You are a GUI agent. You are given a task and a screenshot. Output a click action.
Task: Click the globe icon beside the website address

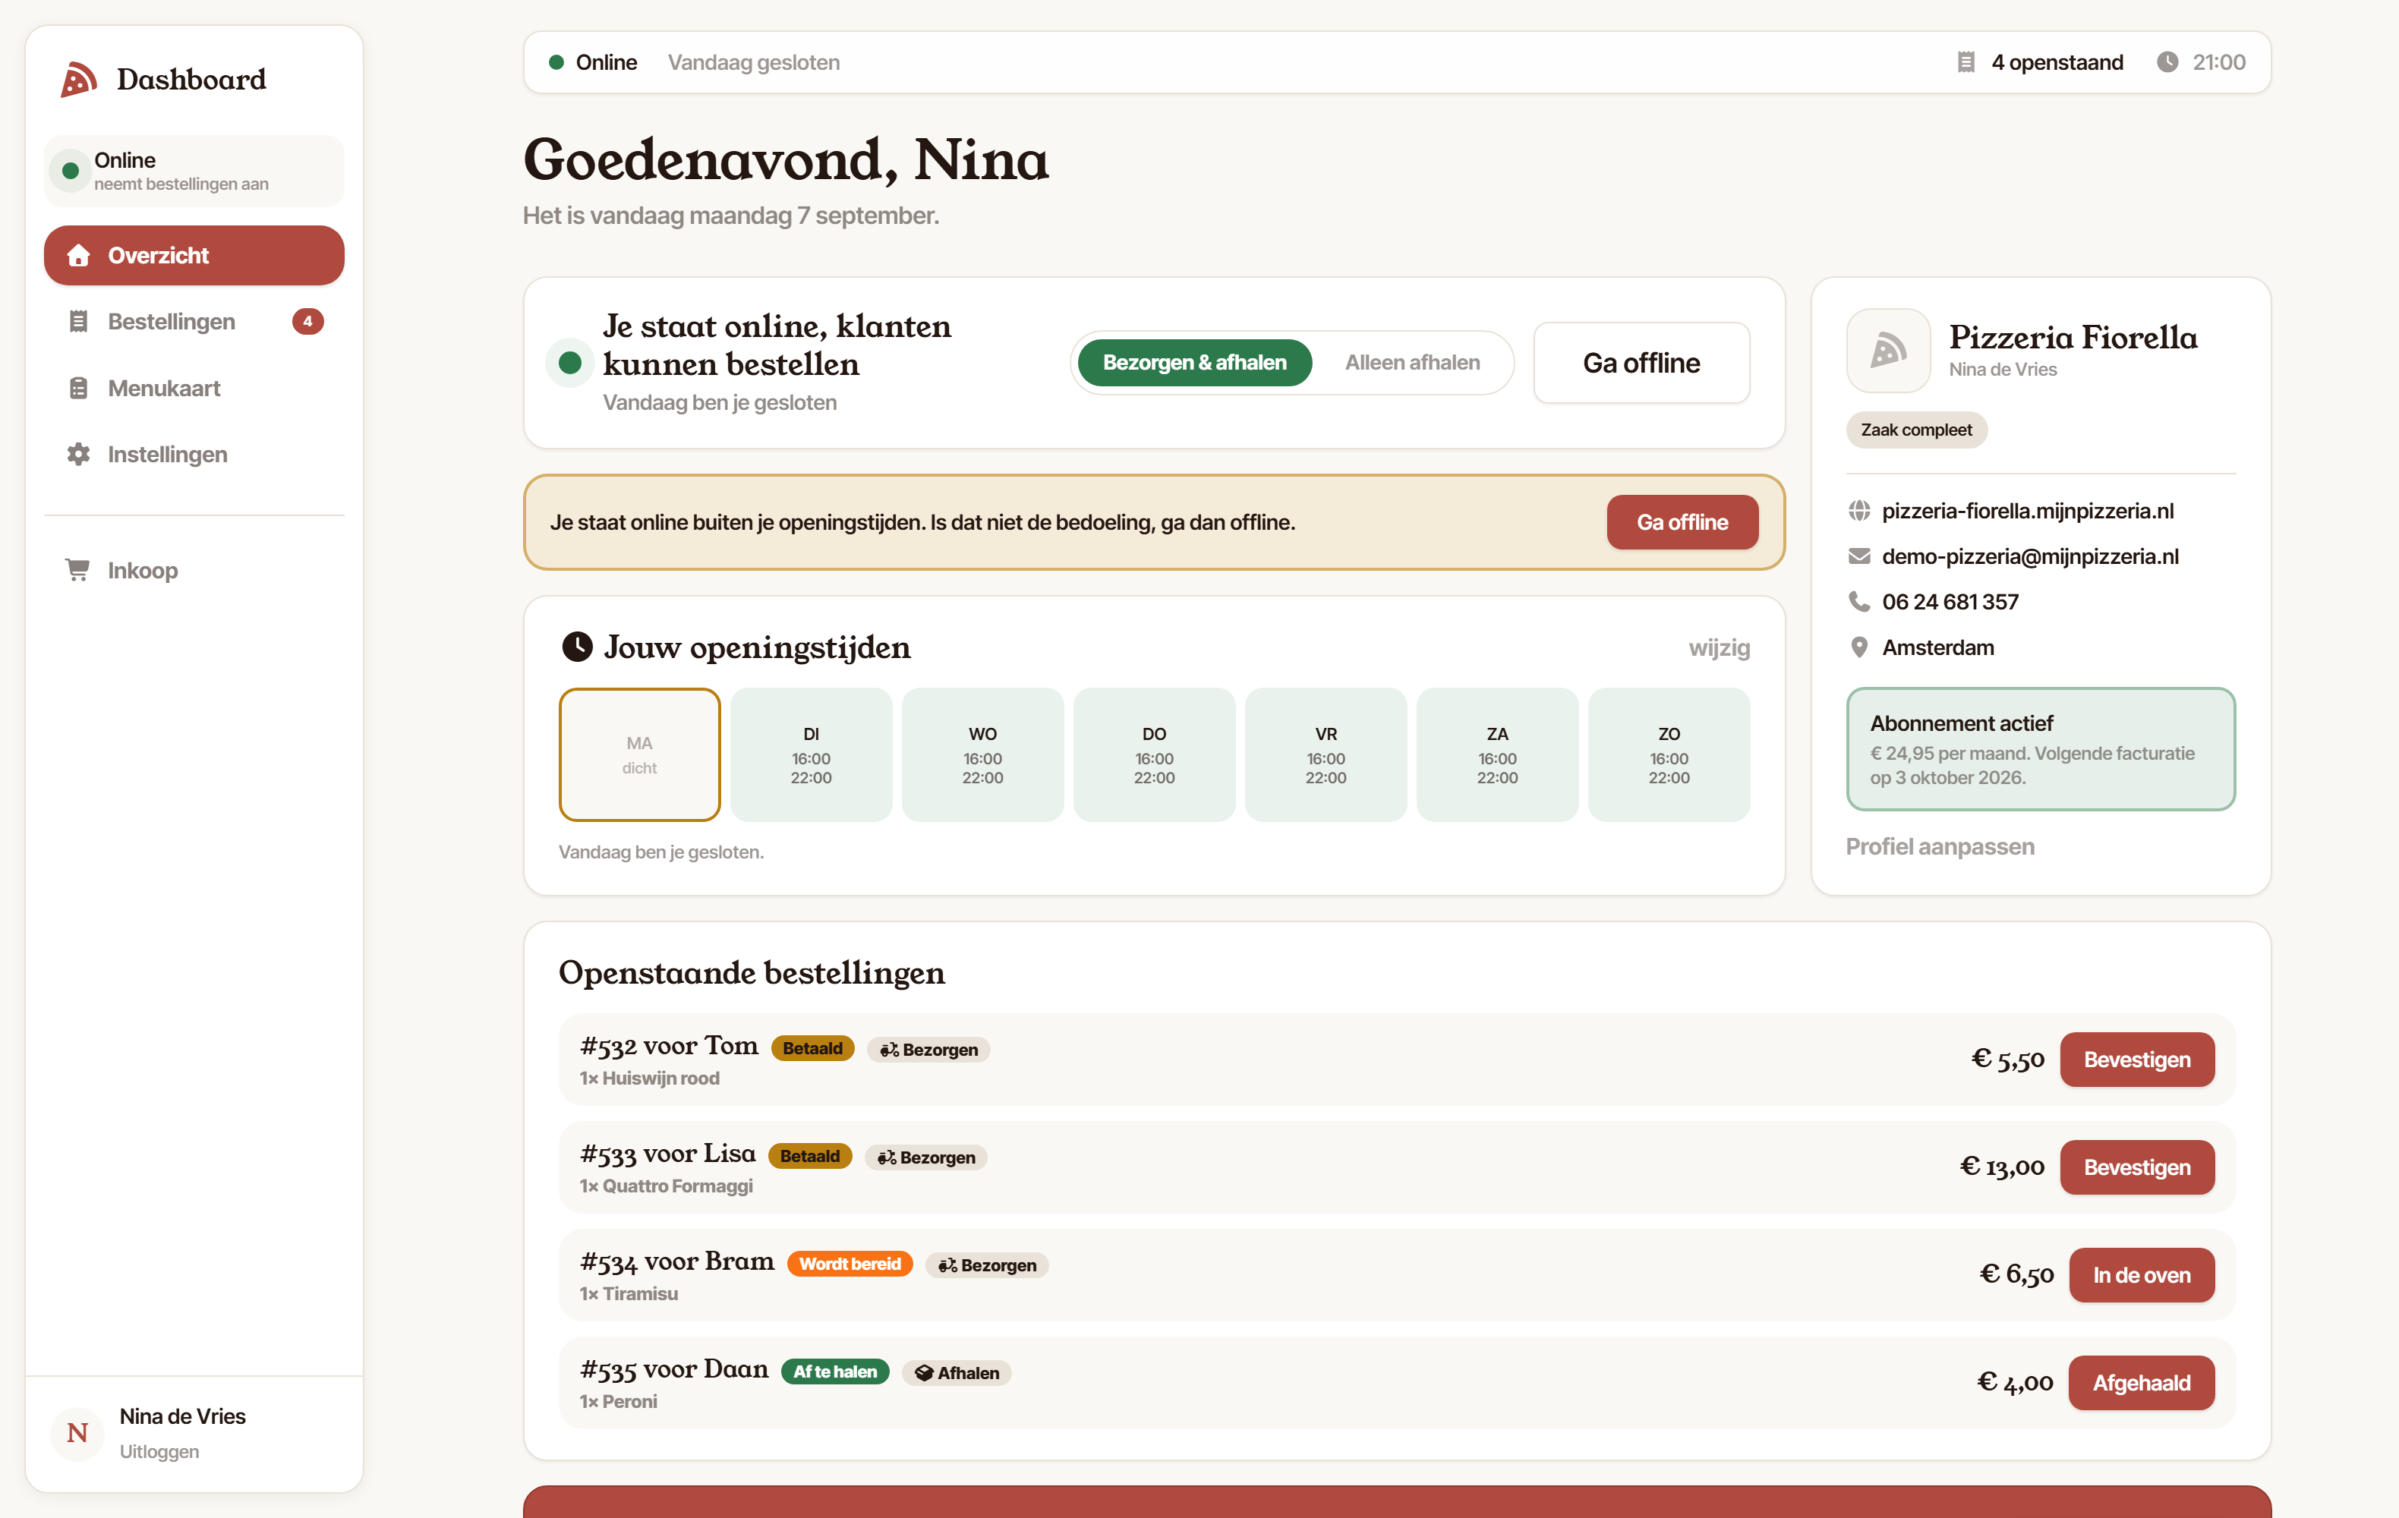pos(1859,511)
